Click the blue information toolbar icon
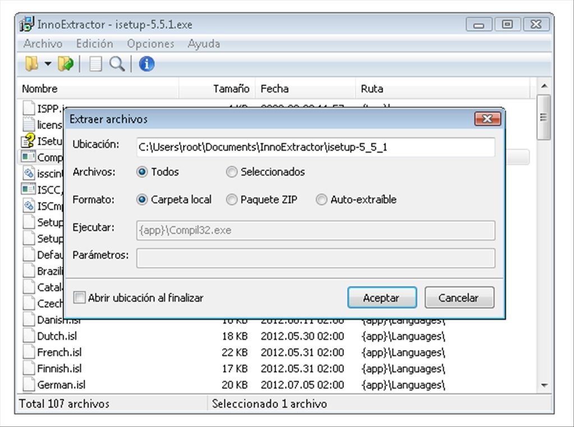The width and height of the screenshot is (574, 427). 146,63
